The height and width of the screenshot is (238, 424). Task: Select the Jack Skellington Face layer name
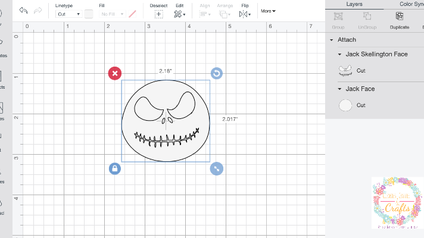[376, 54]
